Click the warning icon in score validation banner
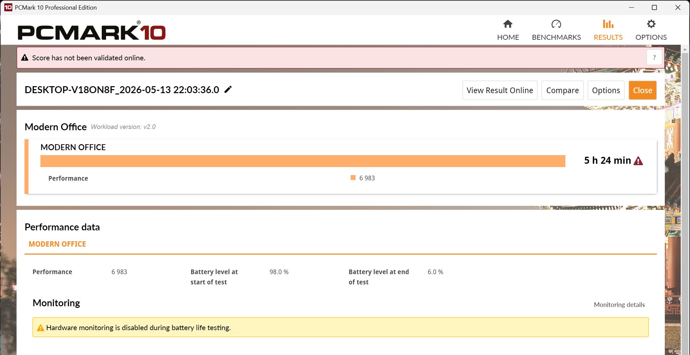 (x=25, y=58)
